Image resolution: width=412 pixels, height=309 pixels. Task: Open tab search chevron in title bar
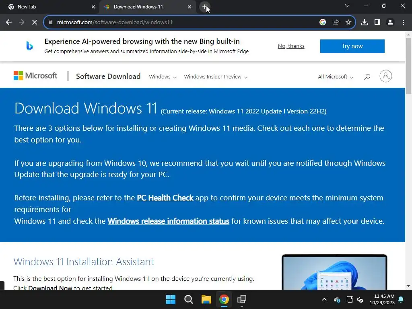click(x=347, y=6)
